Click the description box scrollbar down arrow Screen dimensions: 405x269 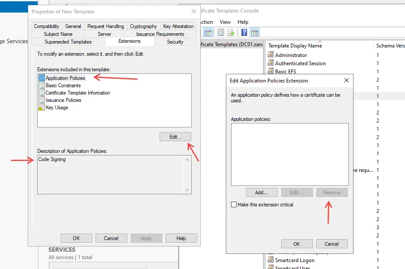pos(187,190)
